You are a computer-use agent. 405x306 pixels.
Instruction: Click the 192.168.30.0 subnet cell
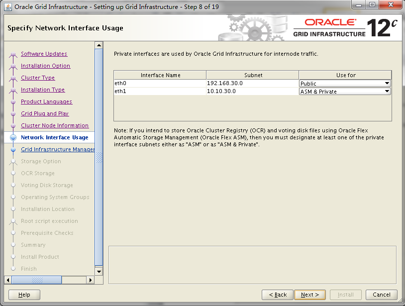pyautogui.click(x=252, y=83)
